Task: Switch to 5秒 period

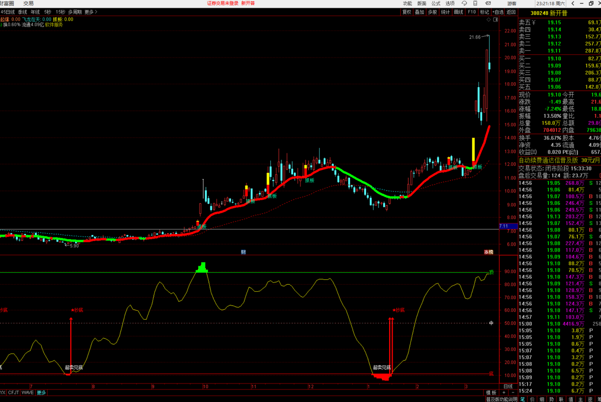Action: (48, 12)
